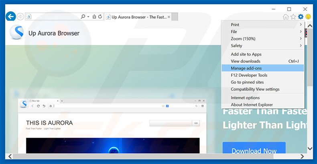The width and height of the screenshot is (317, 164).
Task: Click the Up Aurora Browser logo
Action: point(16,32)
